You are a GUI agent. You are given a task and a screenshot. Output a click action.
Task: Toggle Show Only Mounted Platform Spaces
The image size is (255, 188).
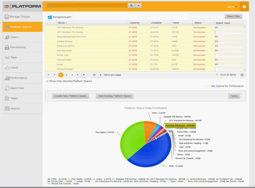47,81
